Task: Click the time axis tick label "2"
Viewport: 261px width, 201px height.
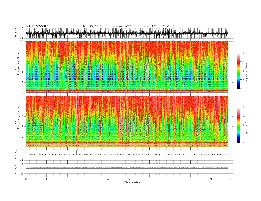Action: (67, 179)
